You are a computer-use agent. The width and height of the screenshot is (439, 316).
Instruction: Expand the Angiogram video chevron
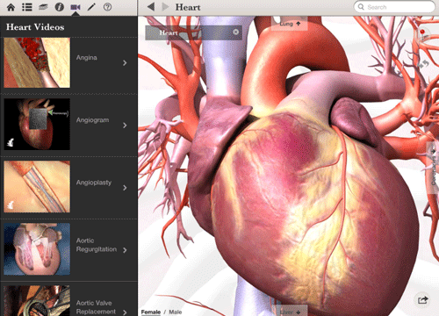coord(125,126)
